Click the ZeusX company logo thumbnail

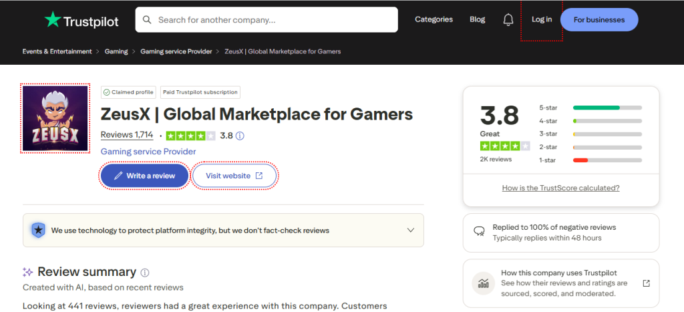click(x=55, y=118)
